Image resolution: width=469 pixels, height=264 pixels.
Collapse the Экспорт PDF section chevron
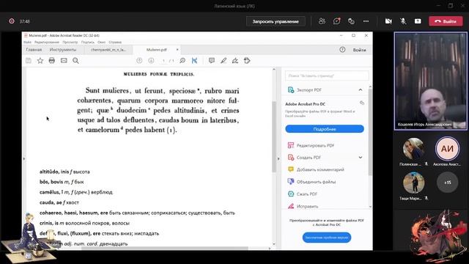click(x=361, y=89)
